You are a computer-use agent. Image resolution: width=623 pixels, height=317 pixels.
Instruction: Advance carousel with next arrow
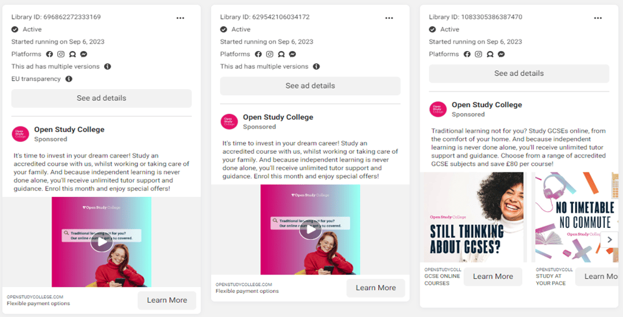point(609,240)
